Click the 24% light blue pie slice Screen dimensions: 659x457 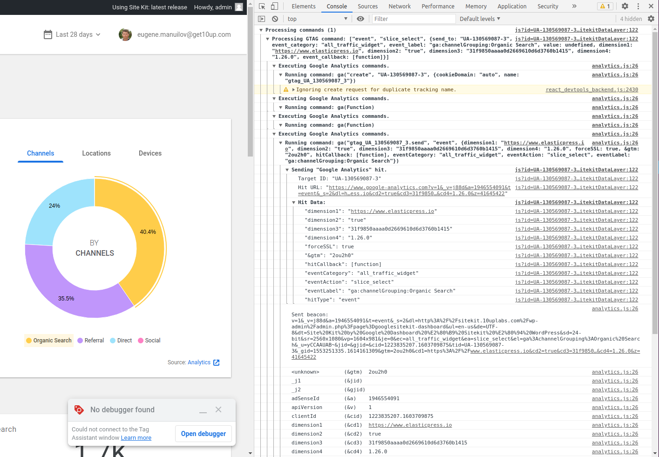[x=54, y=205]
